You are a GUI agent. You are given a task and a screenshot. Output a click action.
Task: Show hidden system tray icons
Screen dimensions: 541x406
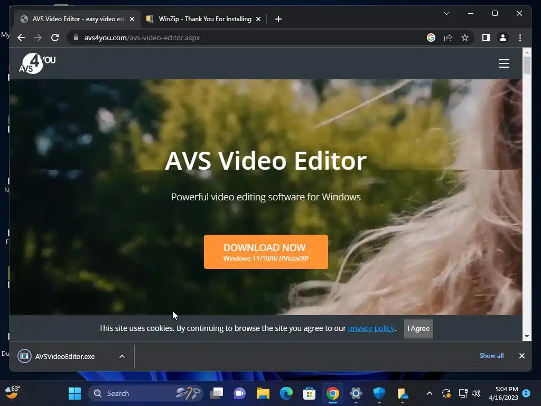click(x=430, y=393)
